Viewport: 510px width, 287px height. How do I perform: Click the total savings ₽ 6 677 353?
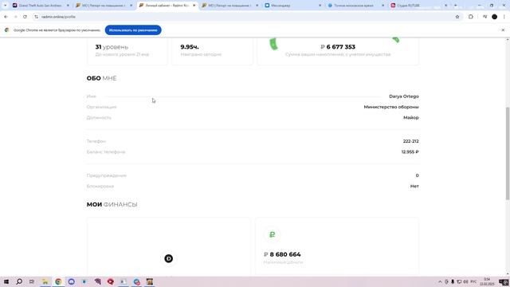(x=338, y=47)
